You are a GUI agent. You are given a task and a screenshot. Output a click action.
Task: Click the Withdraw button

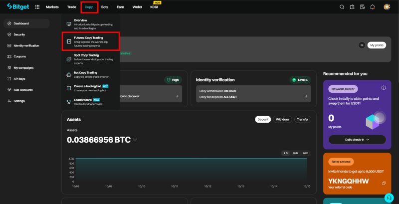point(282,119)
